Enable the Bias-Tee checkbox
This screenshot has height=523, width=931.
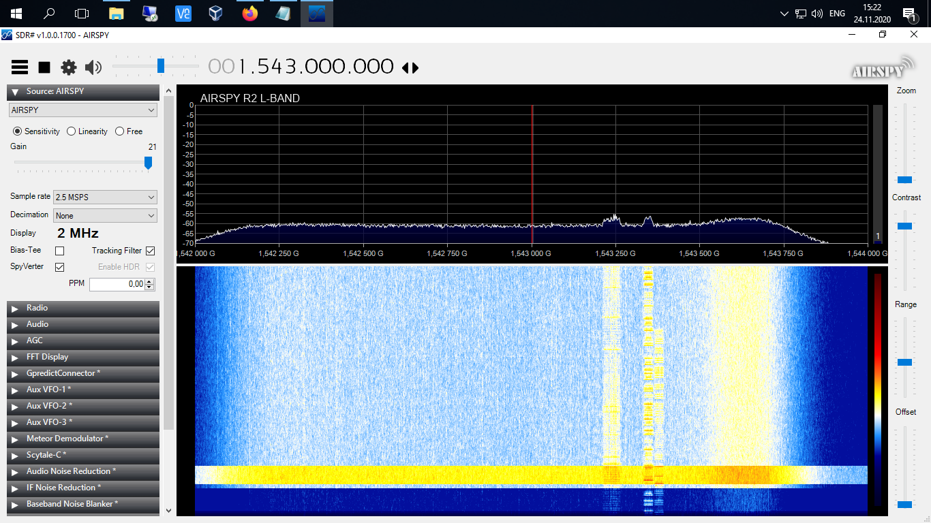click(x=60, y=251)
